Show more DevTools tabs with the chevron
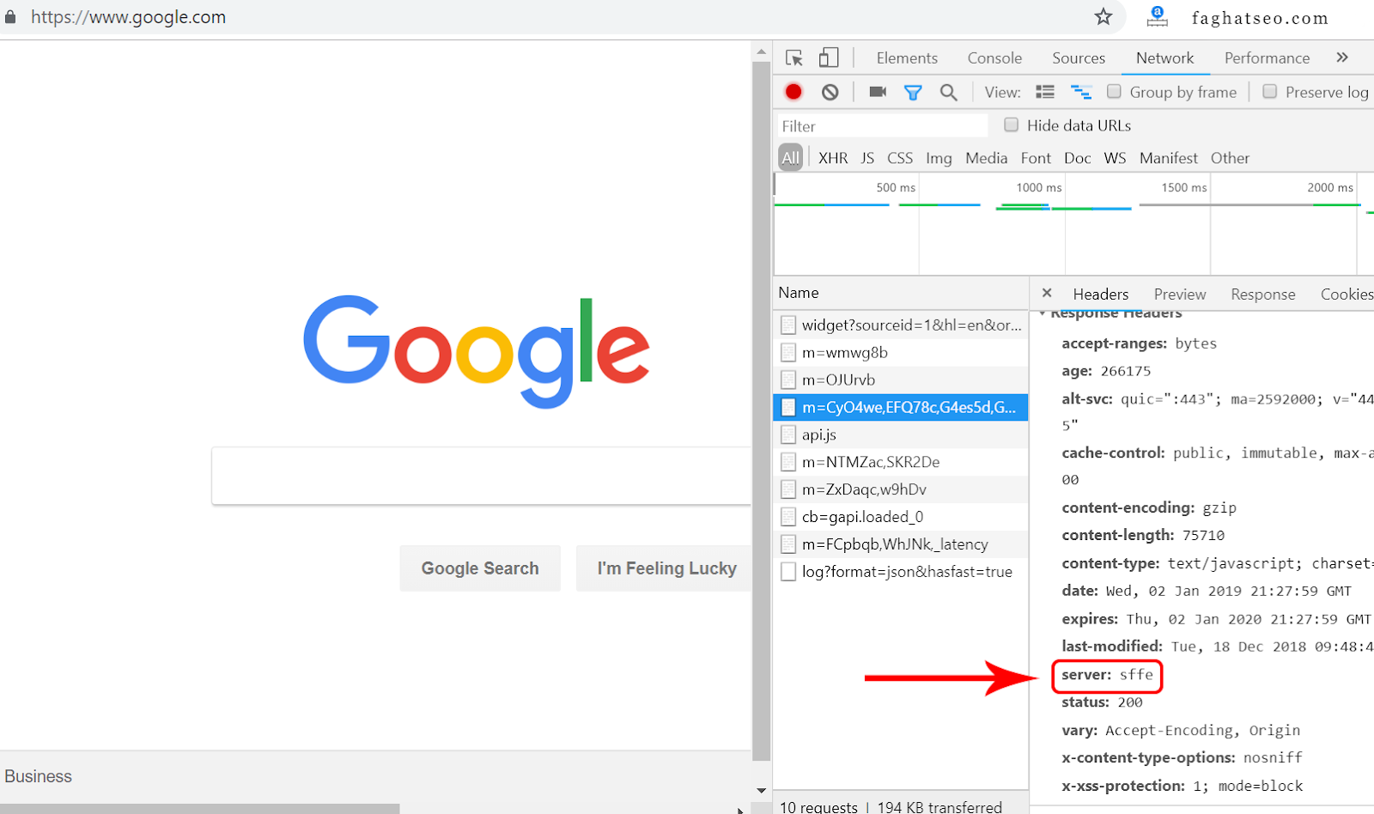Screen dimensions: 1374x814 point(1342,58)
